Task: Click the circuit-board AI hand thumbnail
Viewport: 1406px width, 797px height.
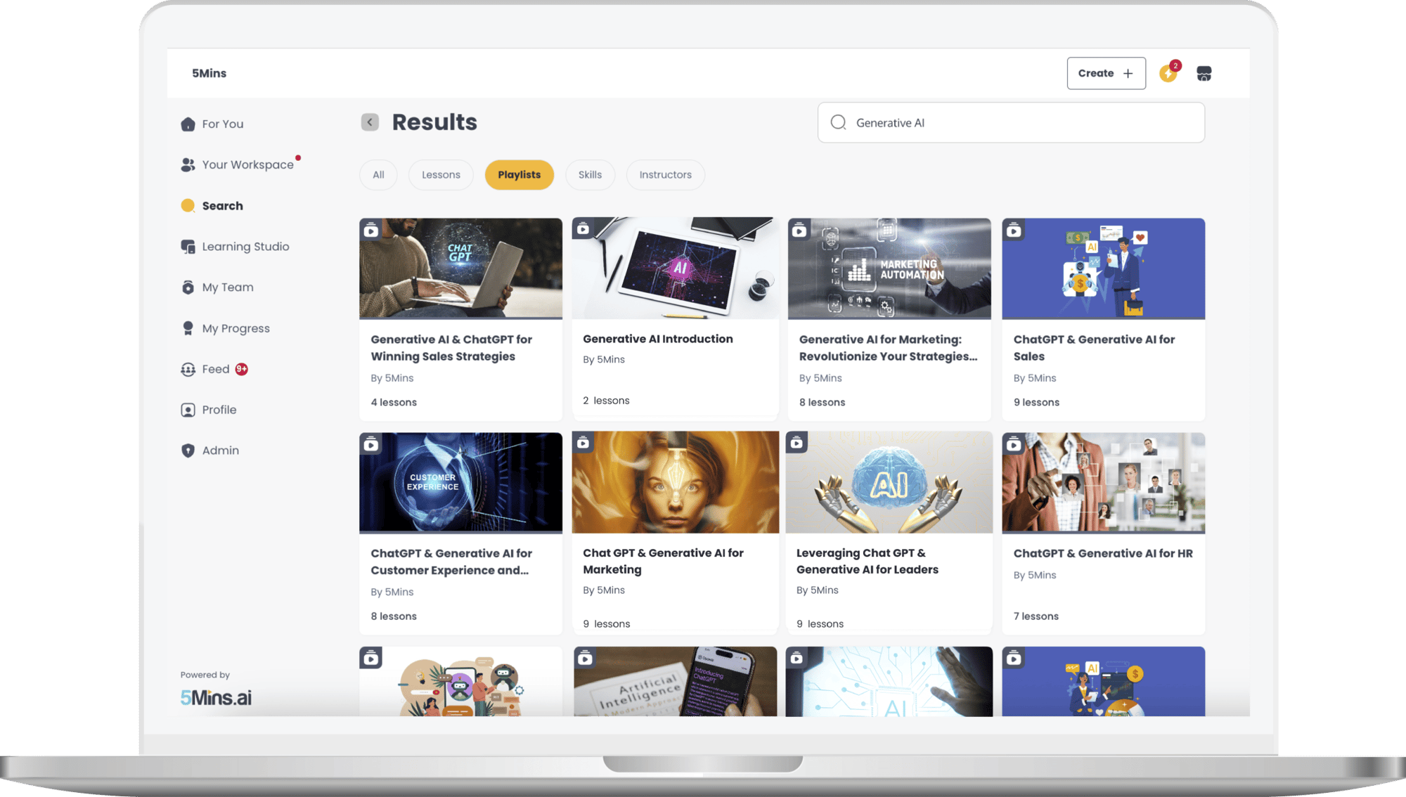Action: click(889, 682)
